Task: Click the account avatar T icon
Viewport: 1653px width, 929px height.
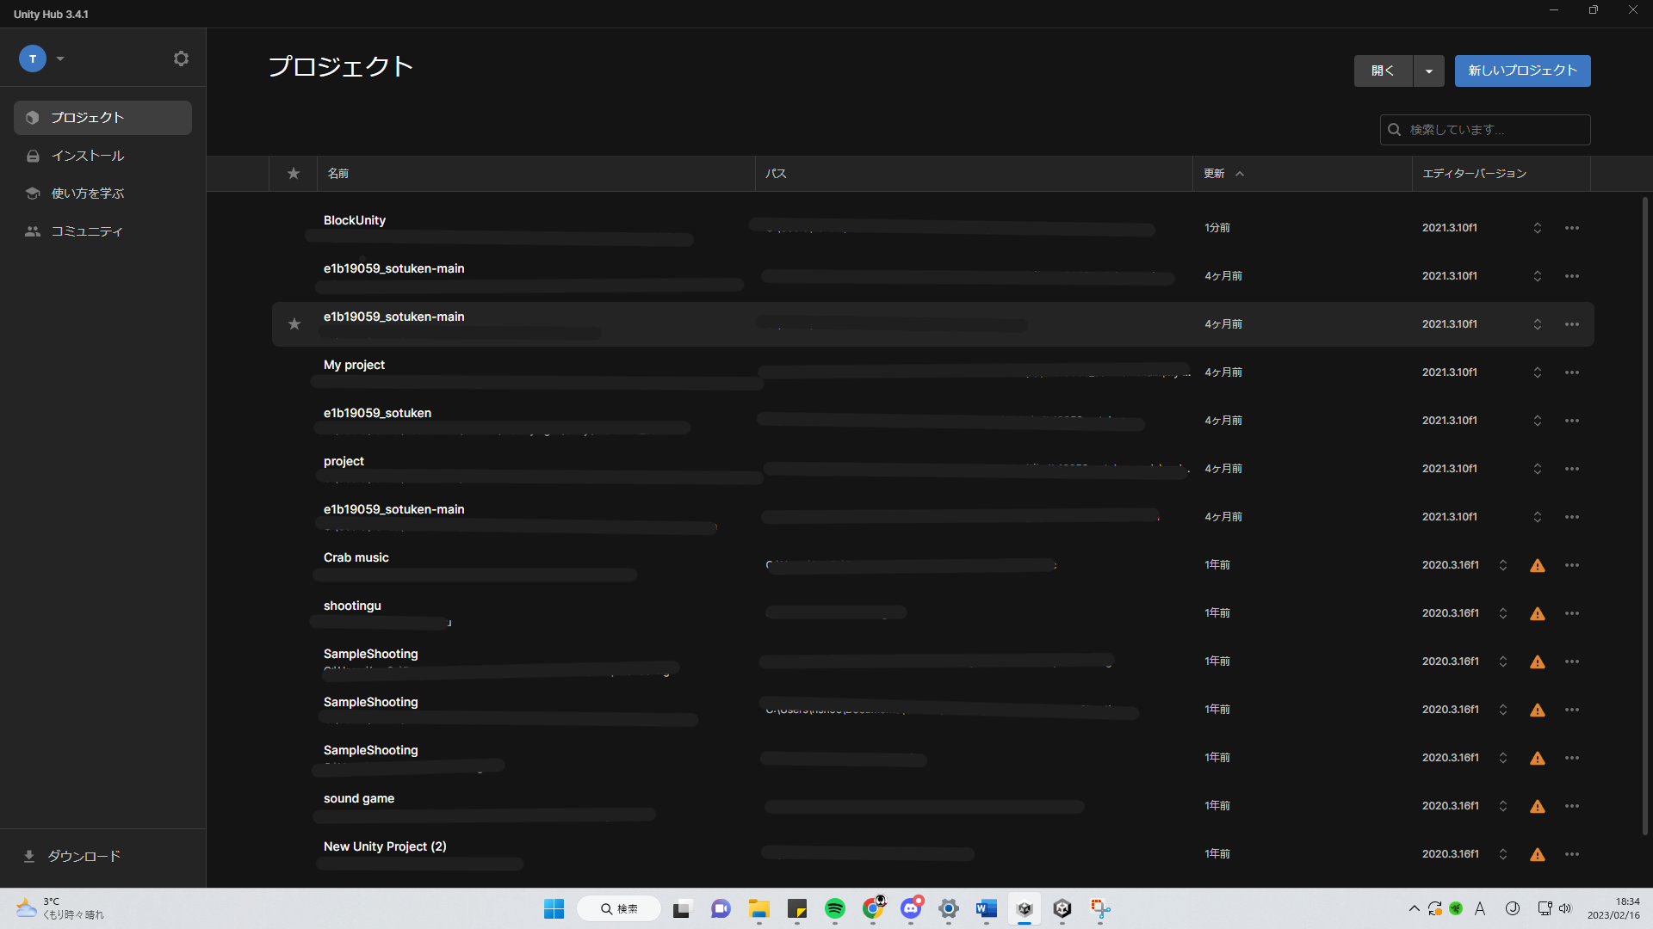Action: [x=33, y=58]
